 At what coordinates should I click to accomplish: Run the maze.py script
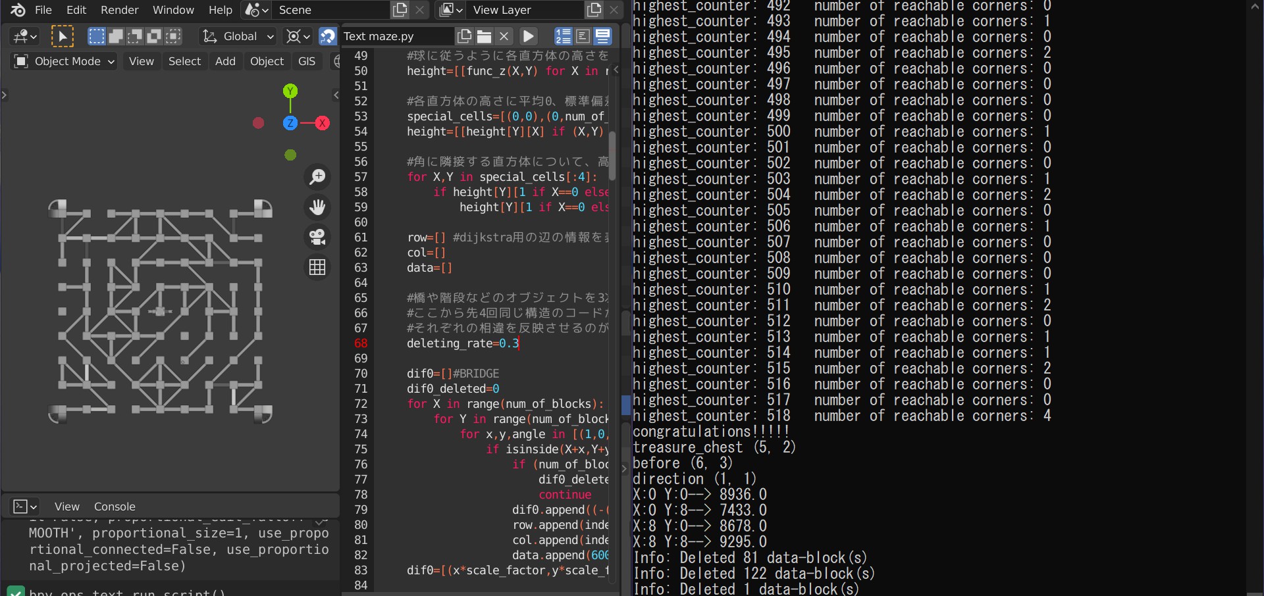(x=529, y=36)
